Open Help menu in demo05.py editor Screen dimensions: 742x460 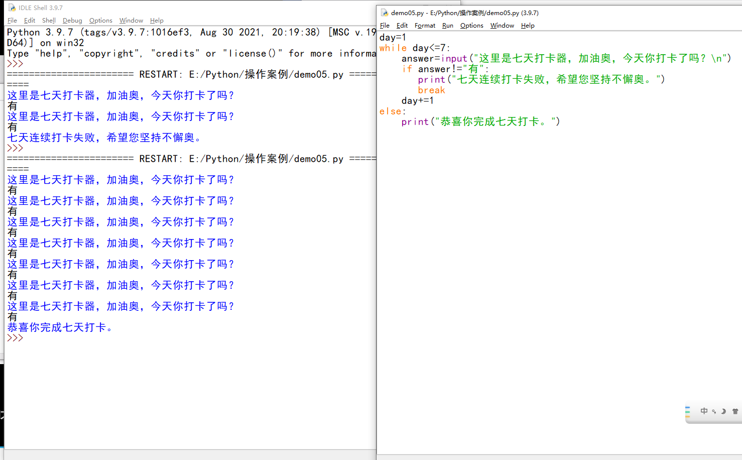point(528,26)
